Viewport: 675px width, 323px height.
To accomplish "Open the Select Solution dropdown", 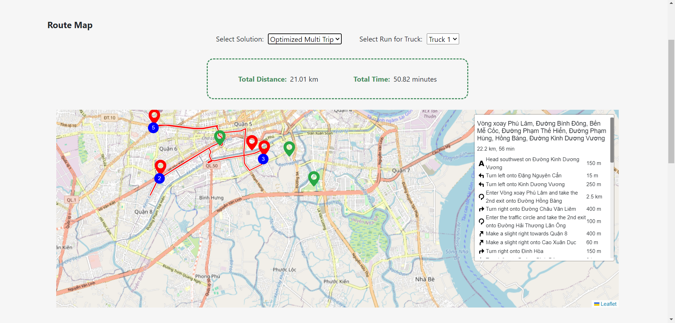I will click(x=304, y=39).
